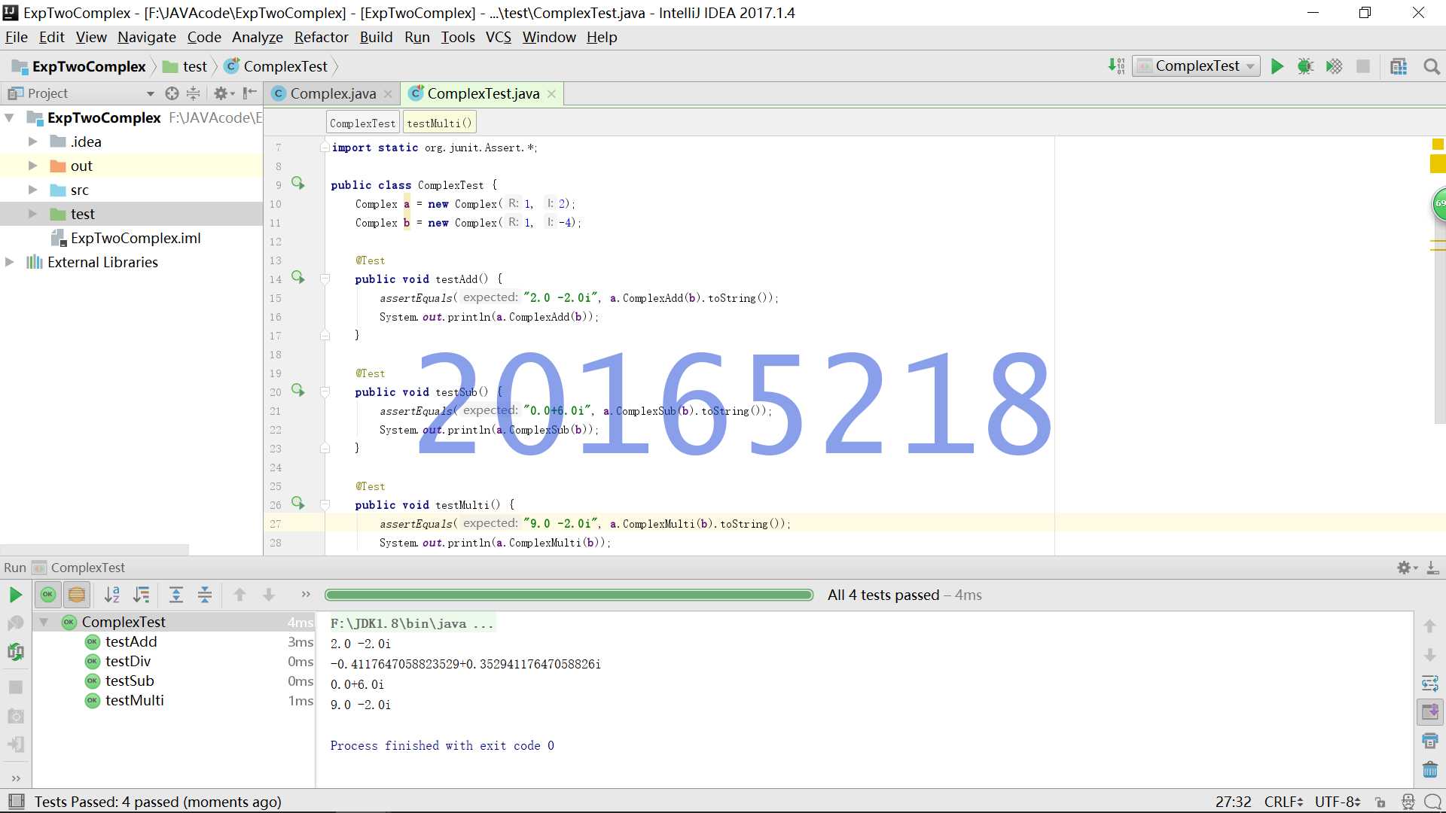Expand the Run sidebar overflow chevron
1446x813 pixels.
click(x=16, y=778)
